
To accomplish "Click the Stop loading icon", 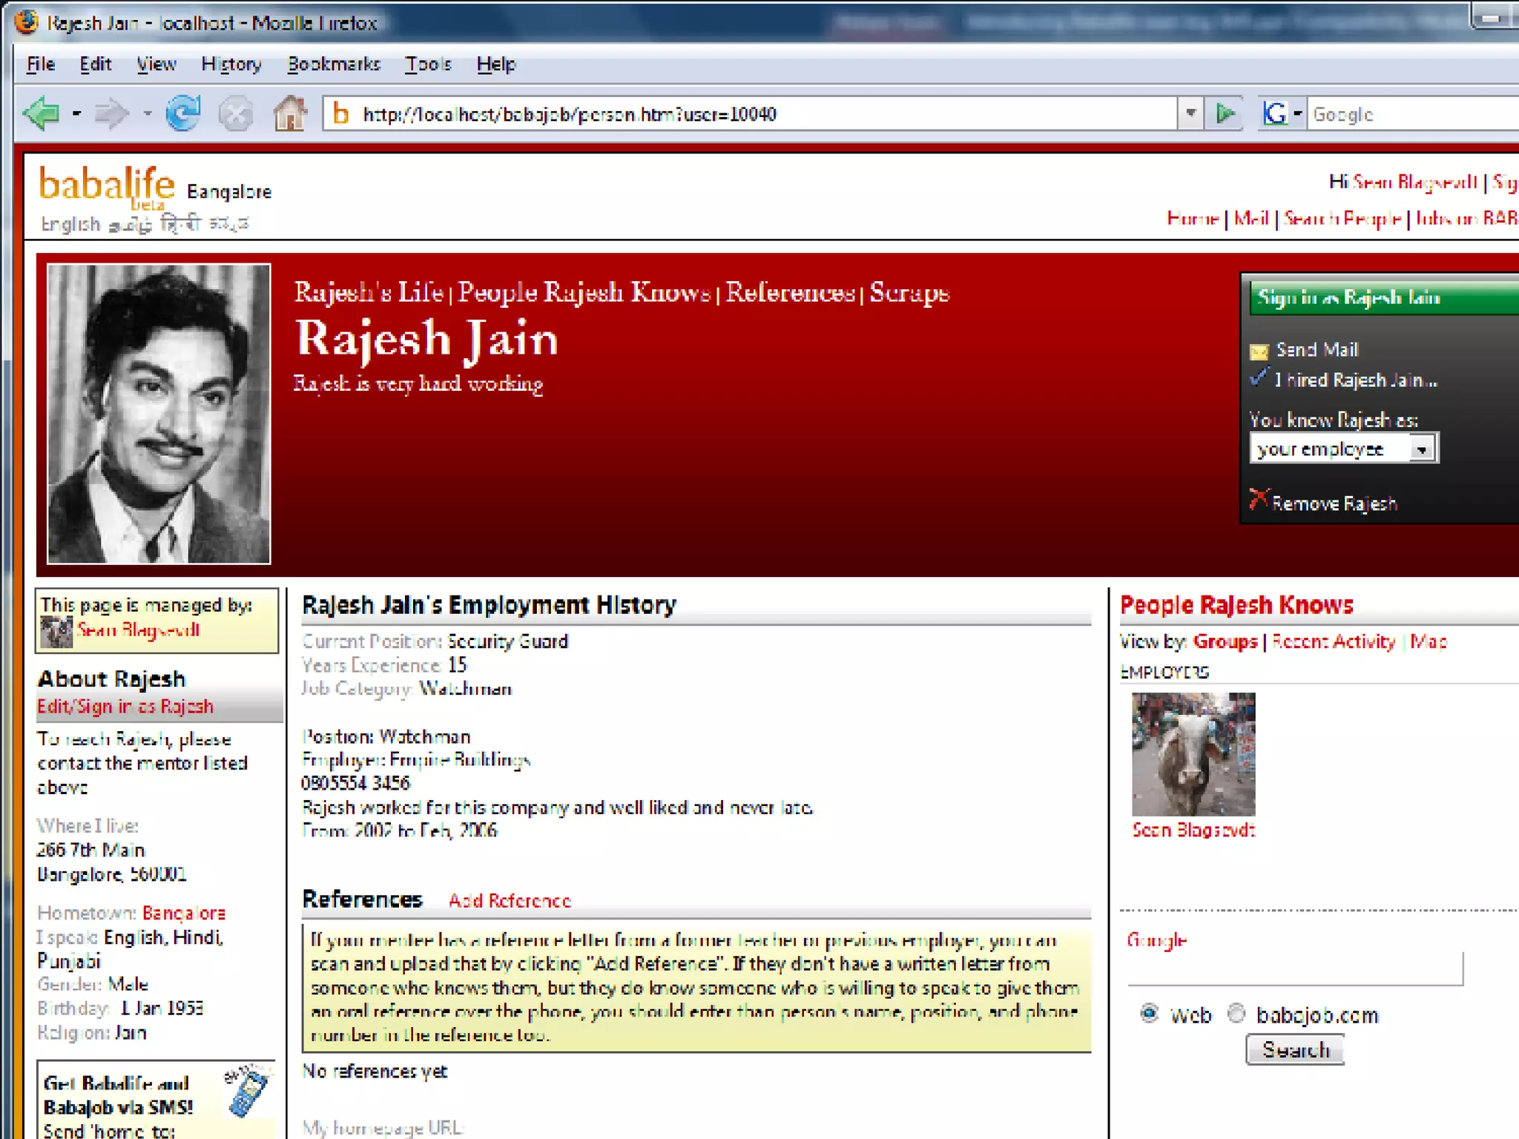I will click(236, 114).
